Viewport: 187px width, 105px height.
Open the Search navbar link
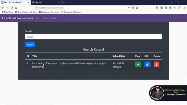53,18
